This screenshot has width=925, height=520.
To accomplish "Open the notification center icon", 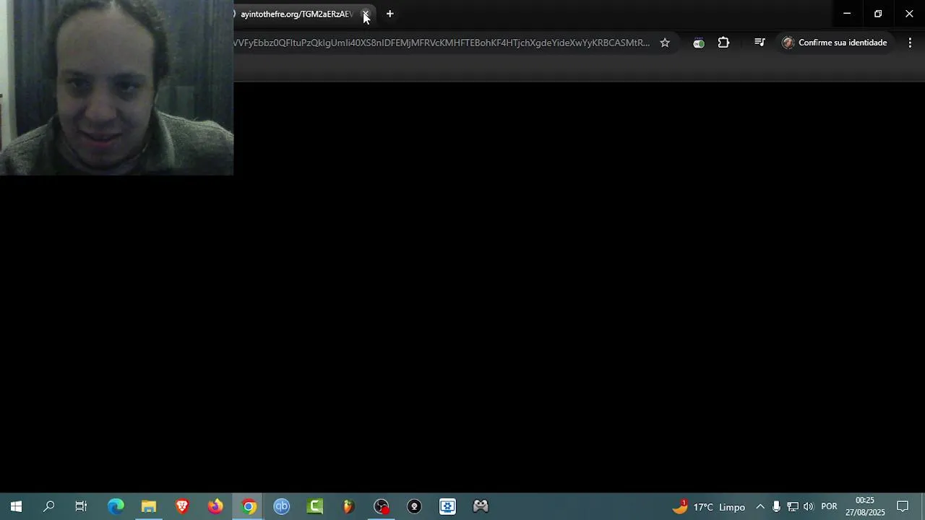I will click(903, 506).
